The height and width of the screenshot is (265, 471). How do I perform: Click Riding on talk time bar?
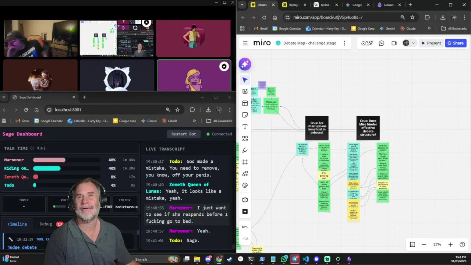(47, 168)
